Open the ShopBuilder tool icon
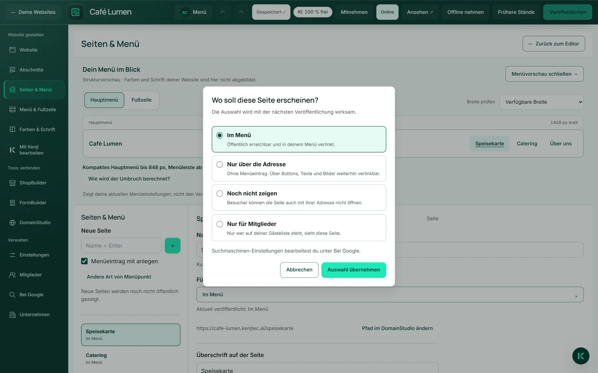 pyautogui.click(x=12, y=183)
